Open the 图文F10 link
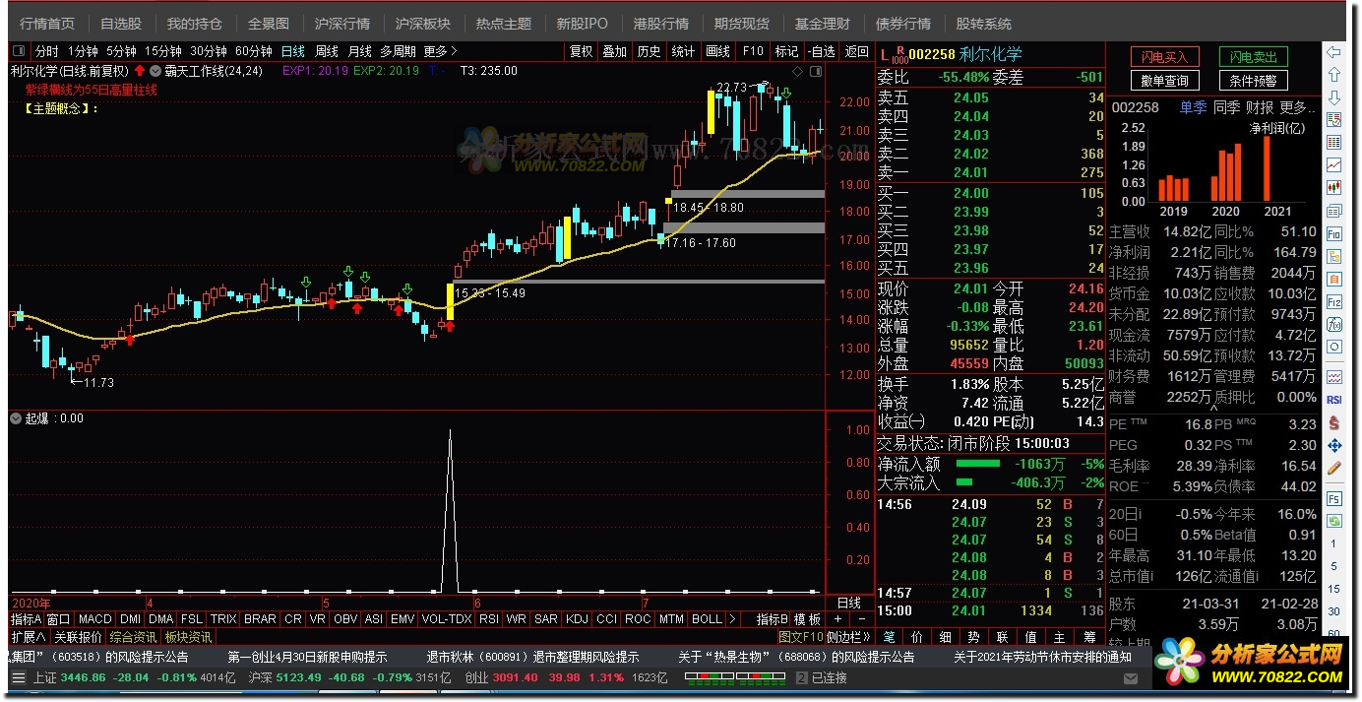The height and width of the screenshot is (702, 1362). (801, 637)
